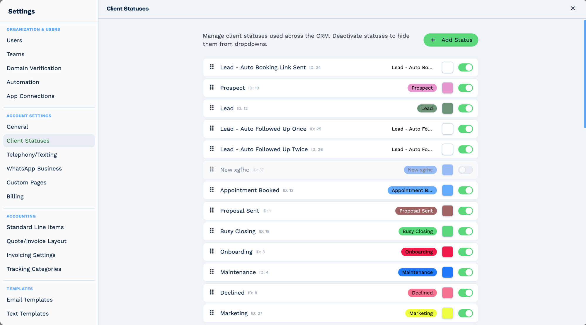Pick color for Maintenance blue swatch
Viewport: 586px width, 325px height.
tap(447, 272)
